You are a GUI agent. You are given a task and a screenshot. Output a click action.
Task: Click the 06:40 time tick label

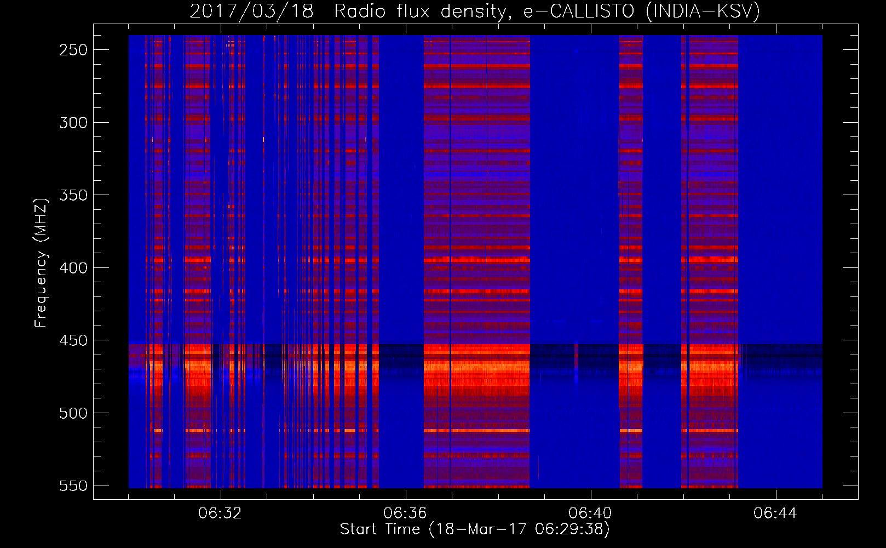[590, 513]
